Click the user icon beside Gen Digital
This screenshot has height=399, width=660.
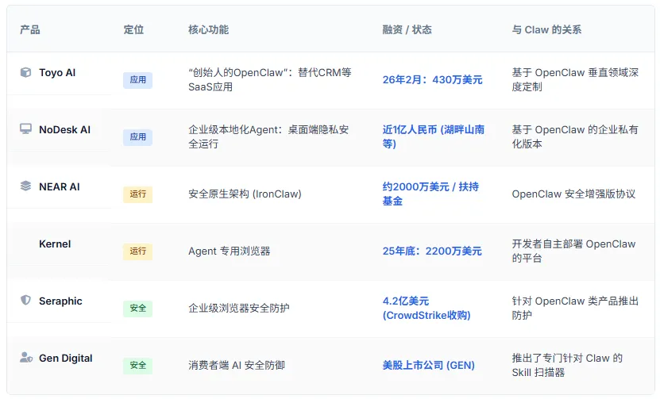26,358
